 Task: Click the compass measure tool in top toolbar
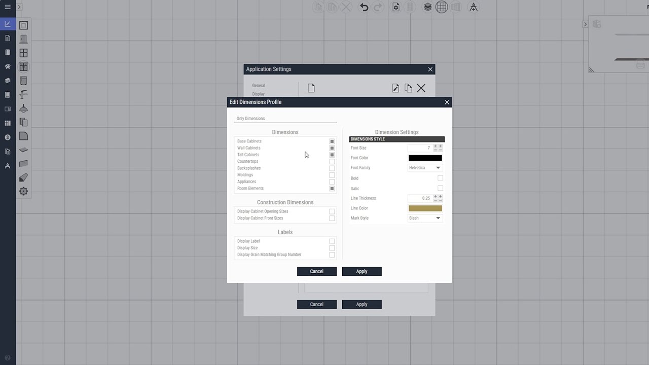[473, 7]
